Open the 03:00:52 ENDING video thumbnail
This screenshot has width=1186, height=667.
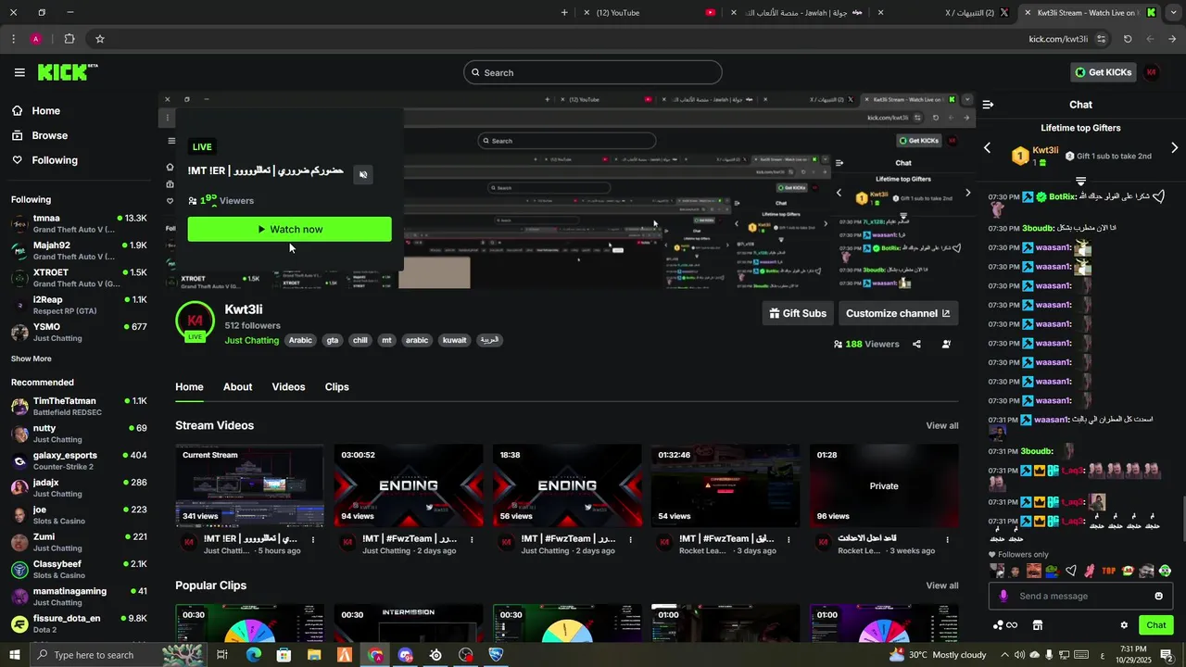click(x=409, y=485)
